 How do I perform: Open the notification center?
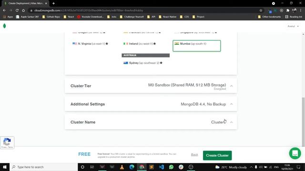point(299,167)
